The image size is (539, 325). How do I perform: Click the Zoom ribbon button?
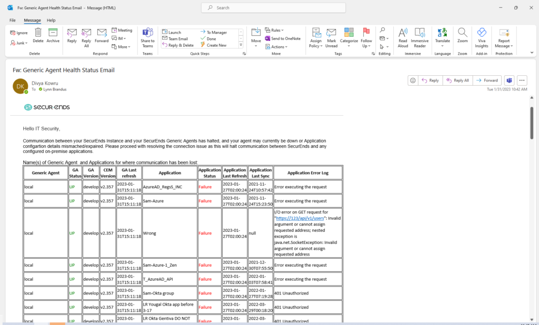tap(462, 35)
